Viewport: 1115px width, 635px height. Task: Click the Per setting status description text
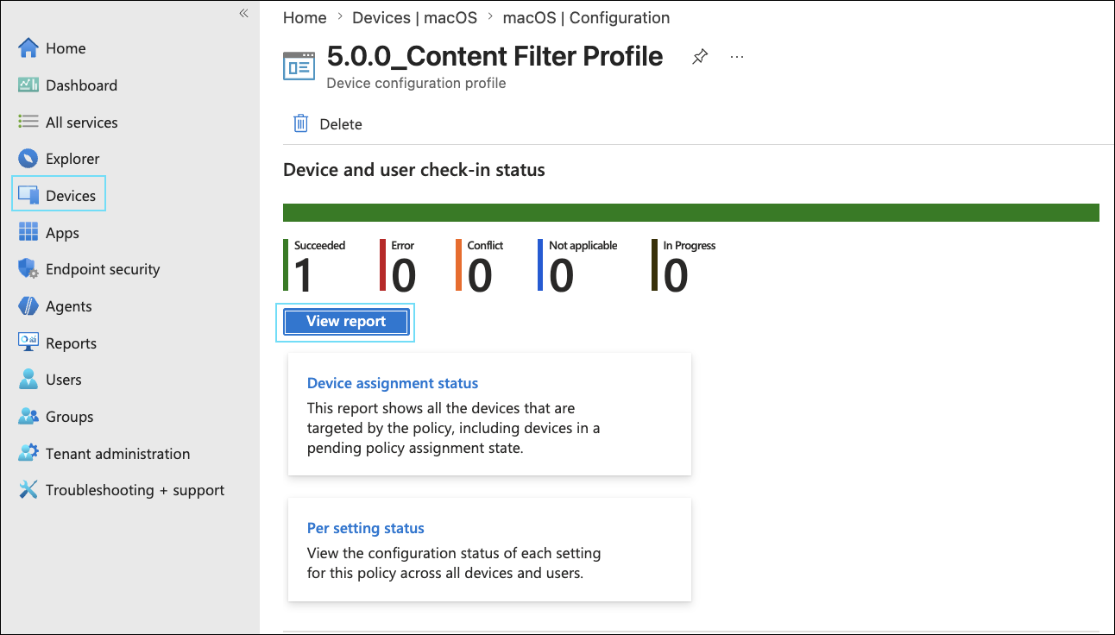454,563
